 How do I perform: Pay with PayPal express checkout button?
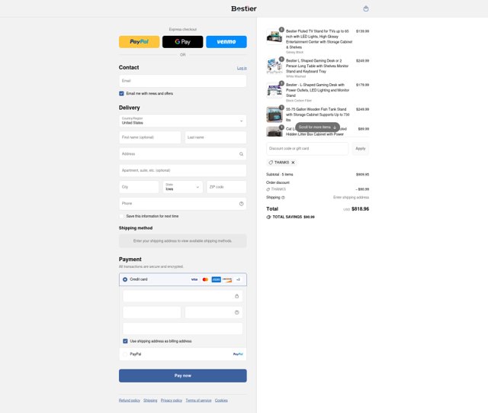(x=139, y=42)
